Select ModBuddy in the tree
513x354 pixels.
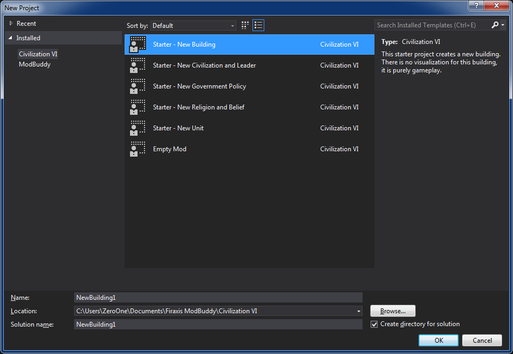pos(34,64)
